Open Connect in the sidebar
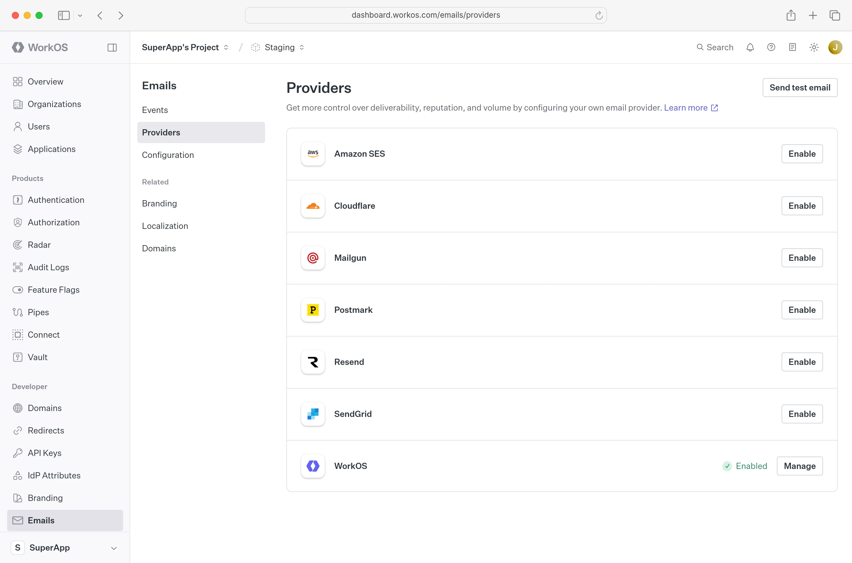 point(65,335)
